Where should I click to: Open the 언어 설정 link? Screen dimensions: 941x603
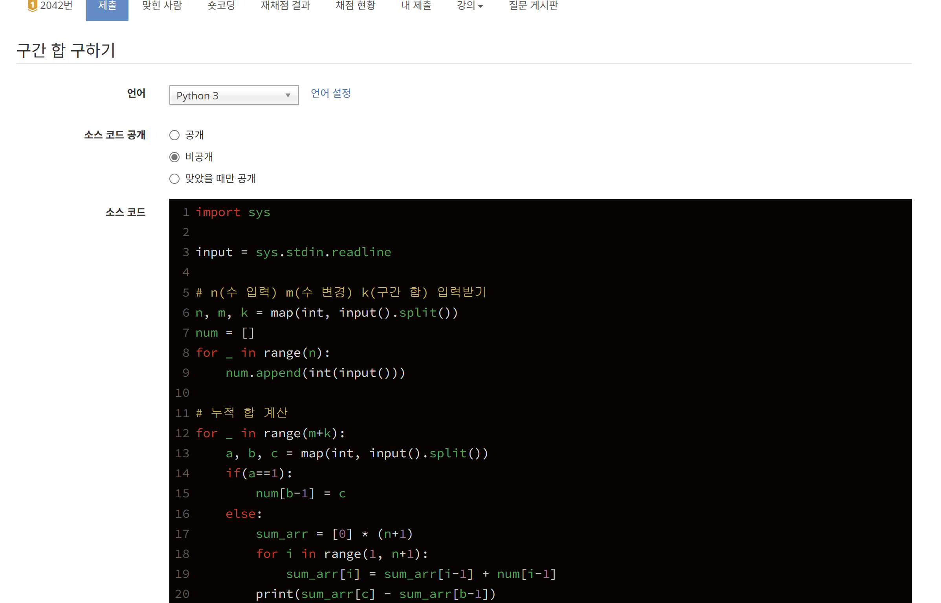coord(330,93)
